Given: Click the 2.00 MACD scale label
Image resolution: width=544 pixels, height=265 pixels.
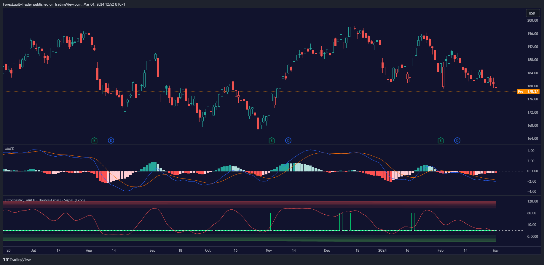Looking at the screenshot, I should pos(531,161).
